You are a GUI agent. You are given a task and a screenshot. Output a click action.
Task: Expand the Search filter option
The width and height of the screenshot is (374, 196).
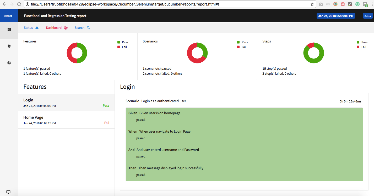79,28
